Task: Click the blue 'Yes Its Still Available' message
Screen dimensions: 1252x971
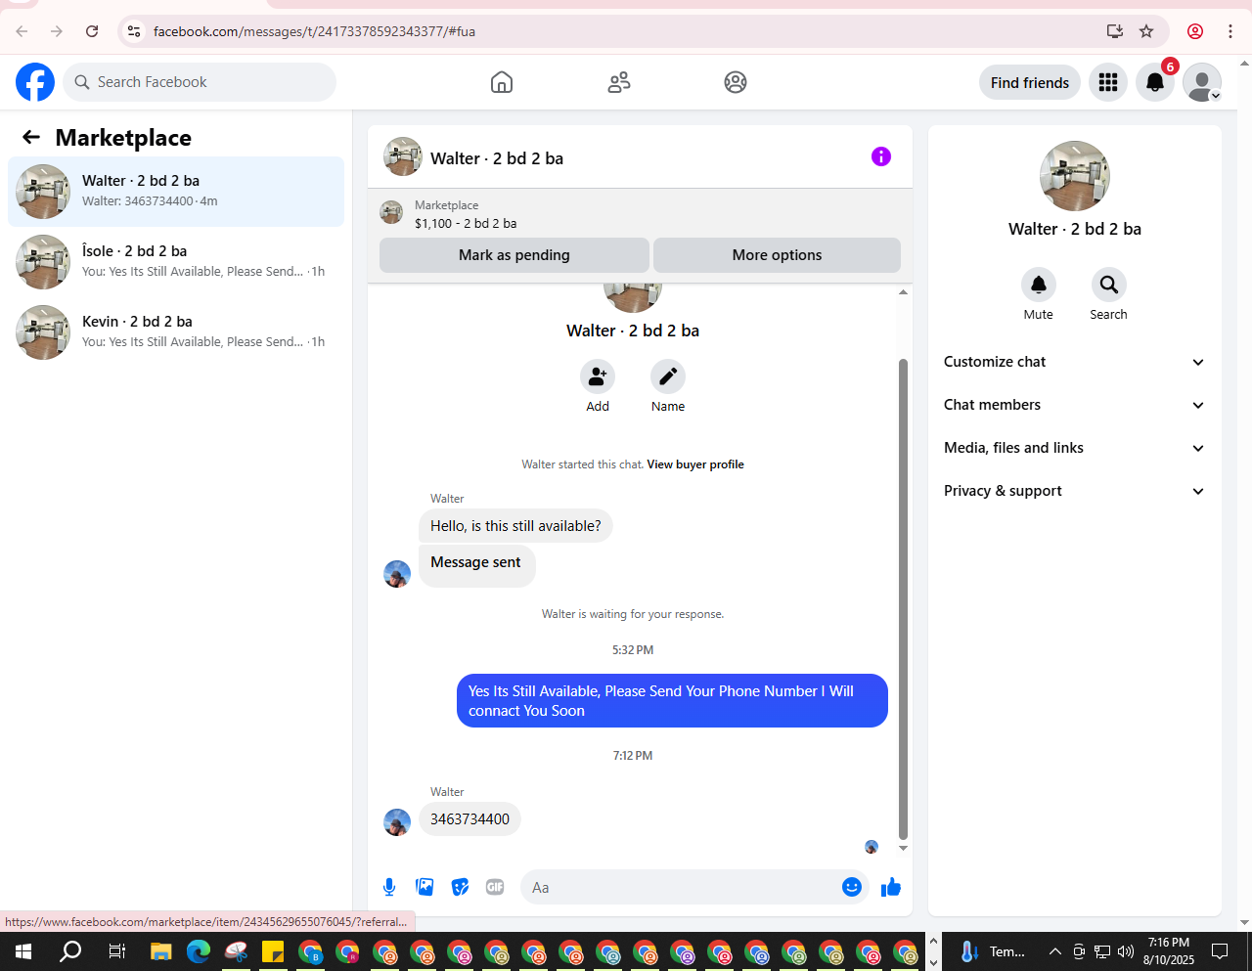Action: pos(672,701)
